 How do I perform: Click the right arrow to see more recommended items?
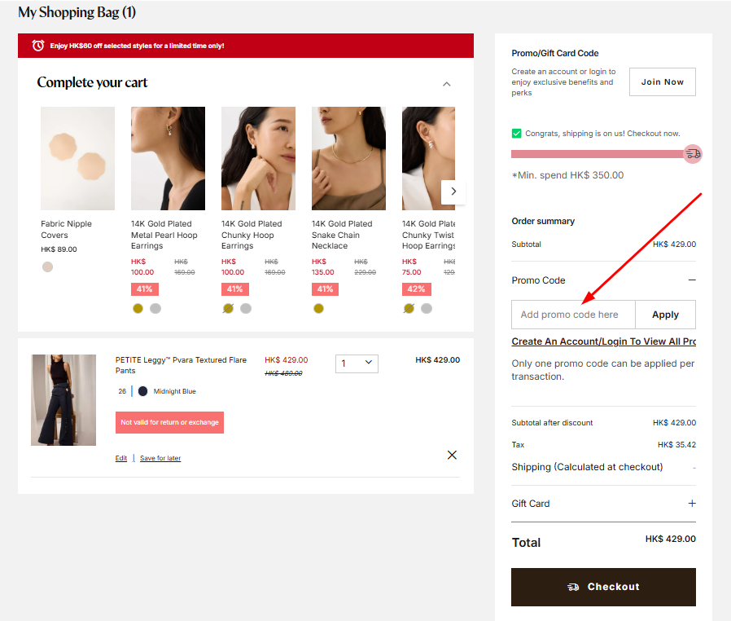pos(453,191)
